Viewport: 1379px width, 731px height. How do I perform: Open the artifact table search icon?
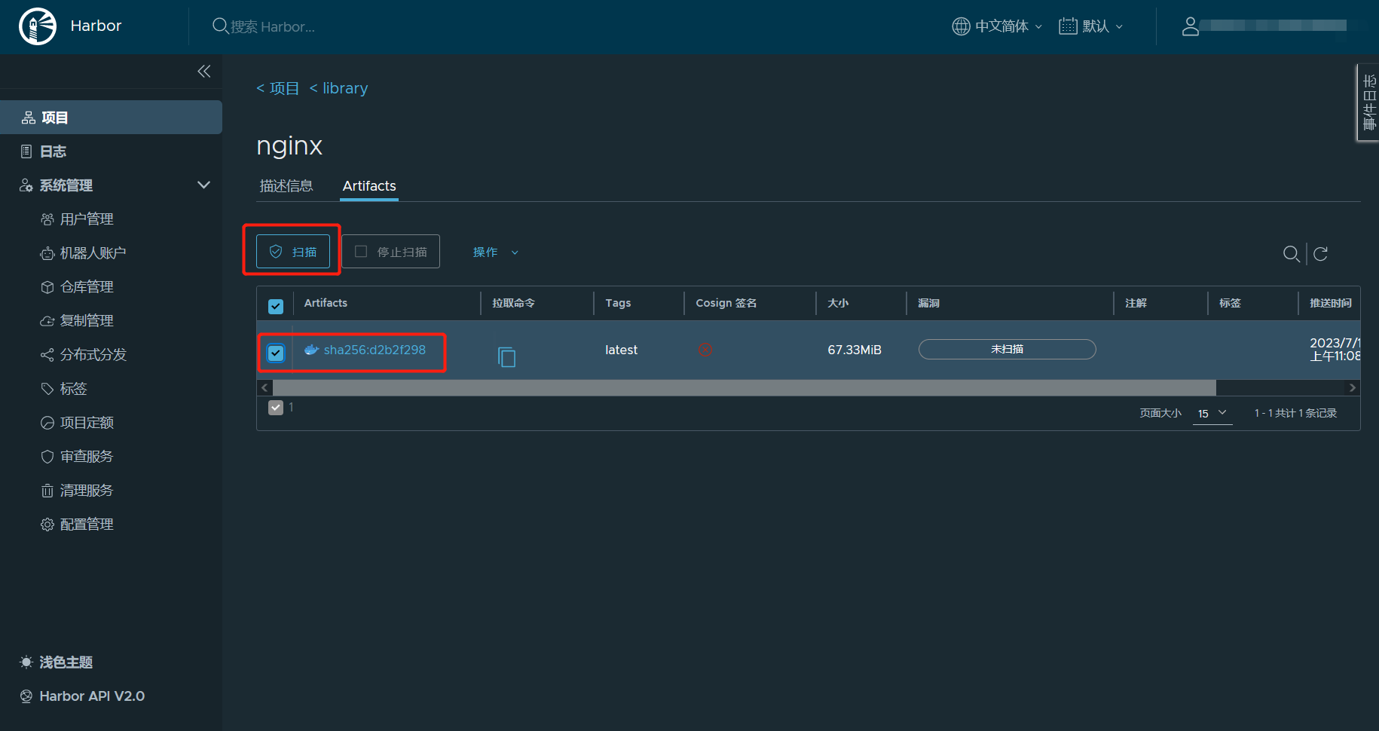tap(1291, 253)
